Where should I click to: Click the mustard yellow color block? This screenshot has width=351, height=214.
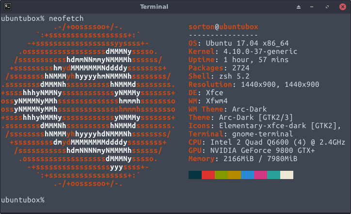pos(234,175)
